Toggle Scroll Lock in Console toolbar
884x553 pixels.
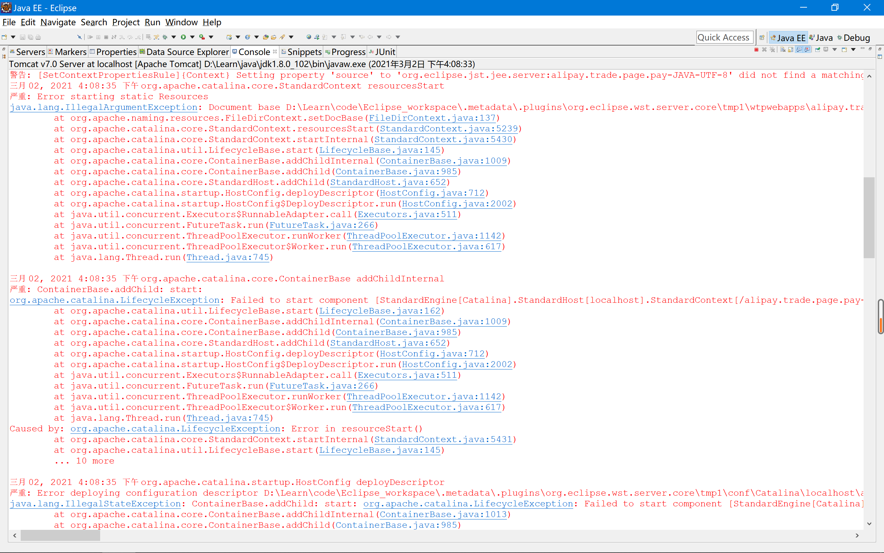click(790, 50)
